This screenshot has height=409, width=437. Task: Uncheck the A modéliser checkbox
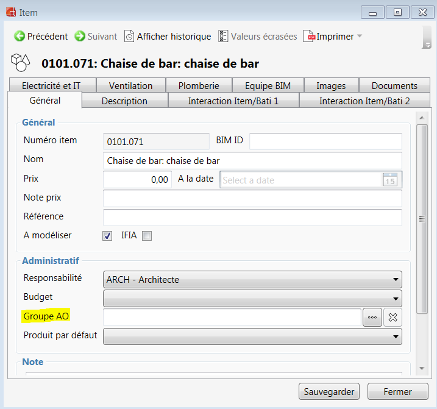(x=108, y=236)
